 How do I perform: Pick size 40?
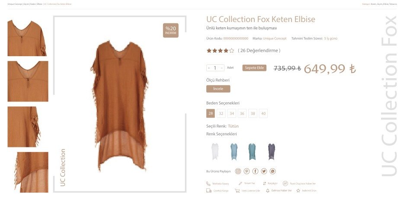tap(263, 114)
